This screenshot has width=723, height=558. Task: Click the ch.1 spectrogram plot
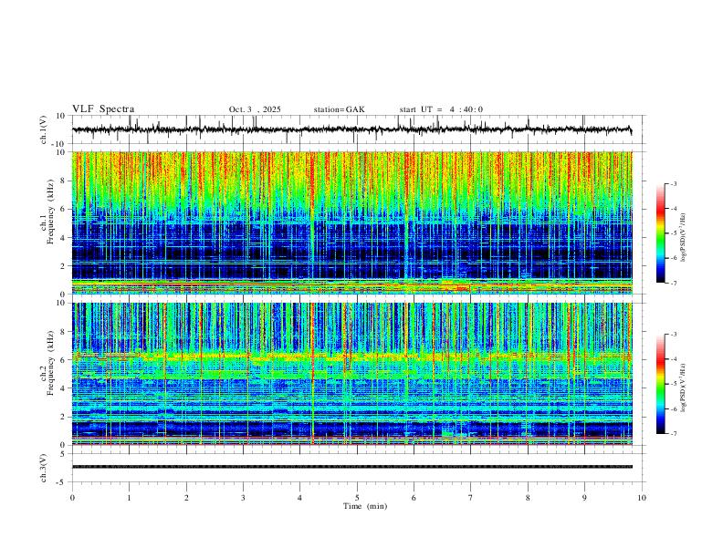[x=351, y=222]
